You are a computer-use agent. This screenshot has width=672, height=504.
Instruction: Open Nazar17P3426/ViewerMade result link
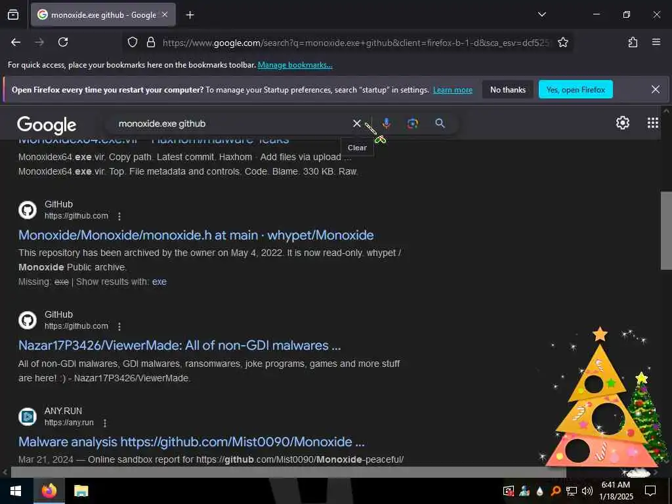(x=180, y=345)
